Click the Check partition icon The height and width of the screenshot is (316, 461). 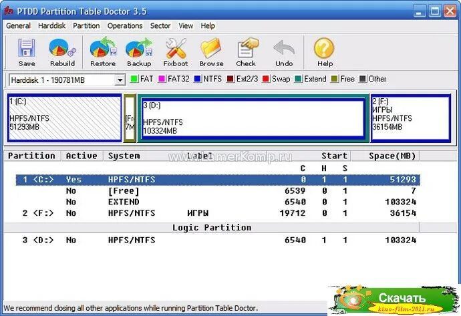[x=246, y=52]
